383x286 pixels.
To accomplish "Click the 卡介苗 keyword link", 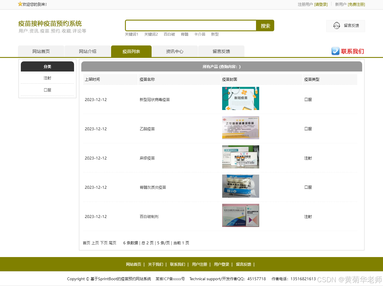I will pyautogui.click(x=200, y=34).
